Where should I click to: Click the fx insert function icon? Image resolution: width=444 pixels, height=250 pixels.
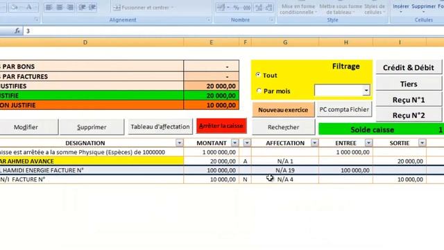click(x=17, y=31)
